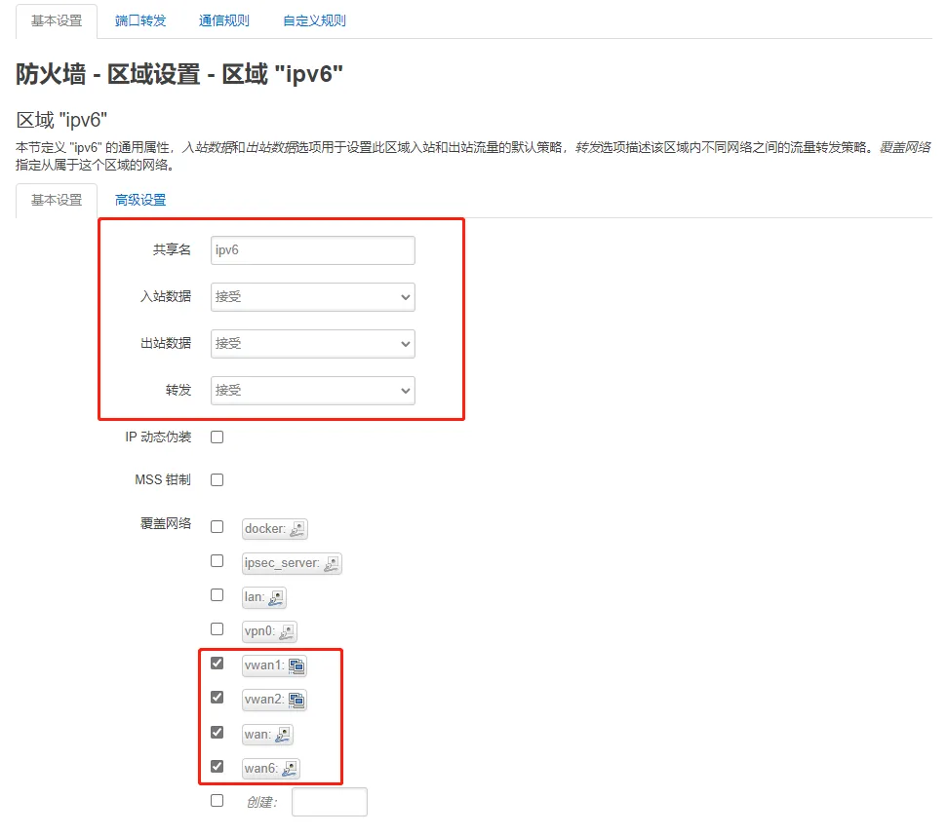Click the vwan1: network label

[x=264, y=665]
